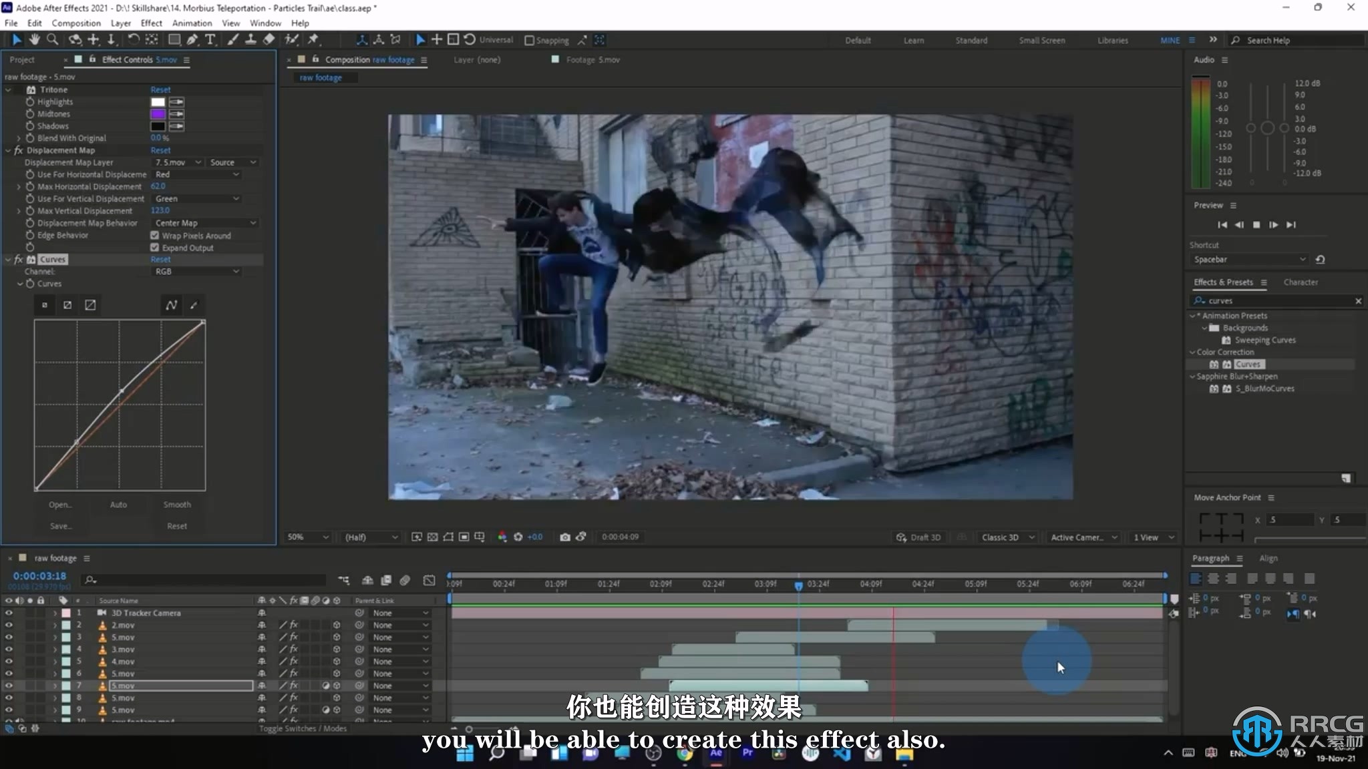Switch to the Project panel tab
Image resolution: width=1368 pixels, height=769 pixels.
coord(22,59)
